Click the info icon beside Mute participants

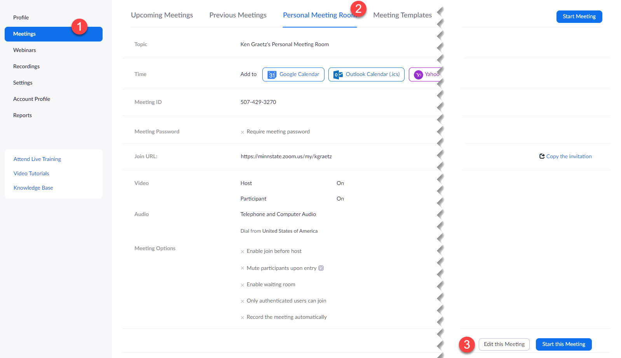click(321, 268)
